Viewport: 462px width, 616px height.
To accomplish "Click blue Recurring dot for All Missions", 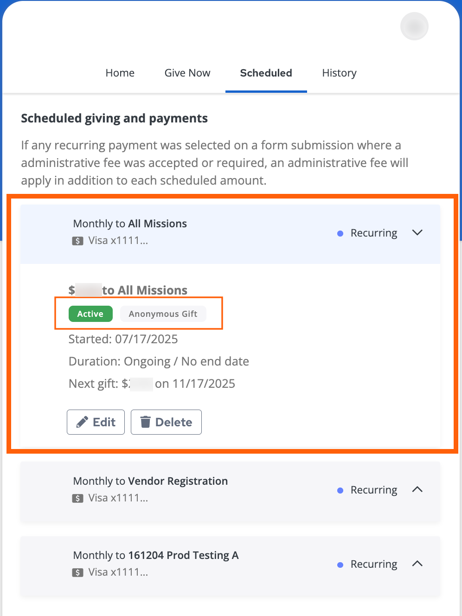I will point(340,233).
